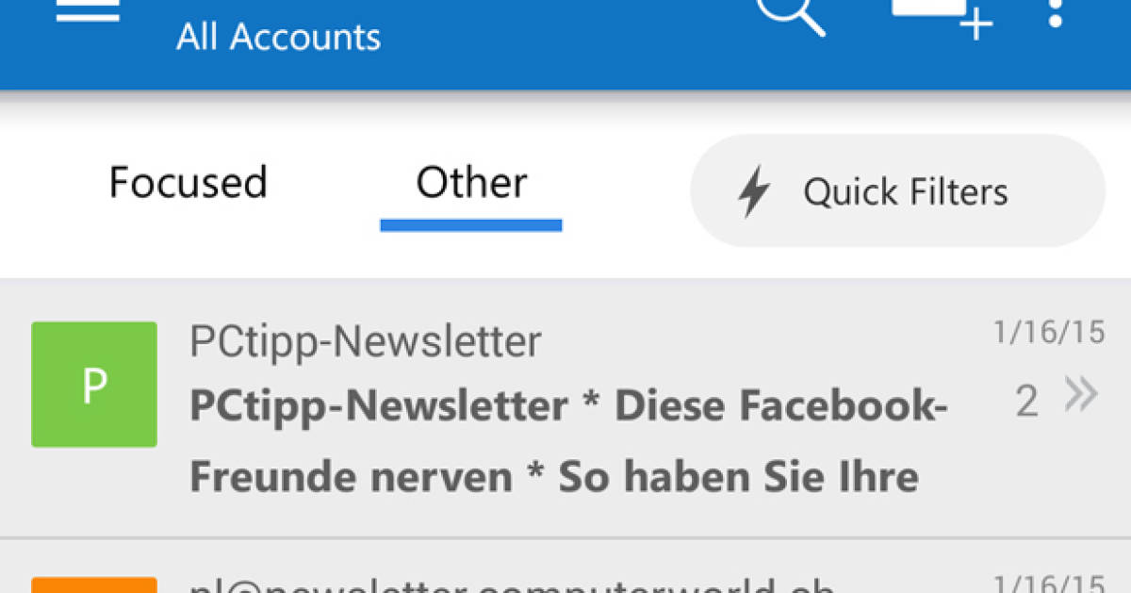The width and height of the screenshot is (1131, 593).
Task: Tap the sender name PCtipp-Newsletter
Action: [x=366, y=341]
